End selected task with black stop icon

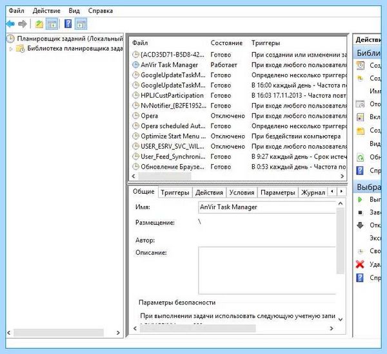pyautogui.click(x=361, y=212)
